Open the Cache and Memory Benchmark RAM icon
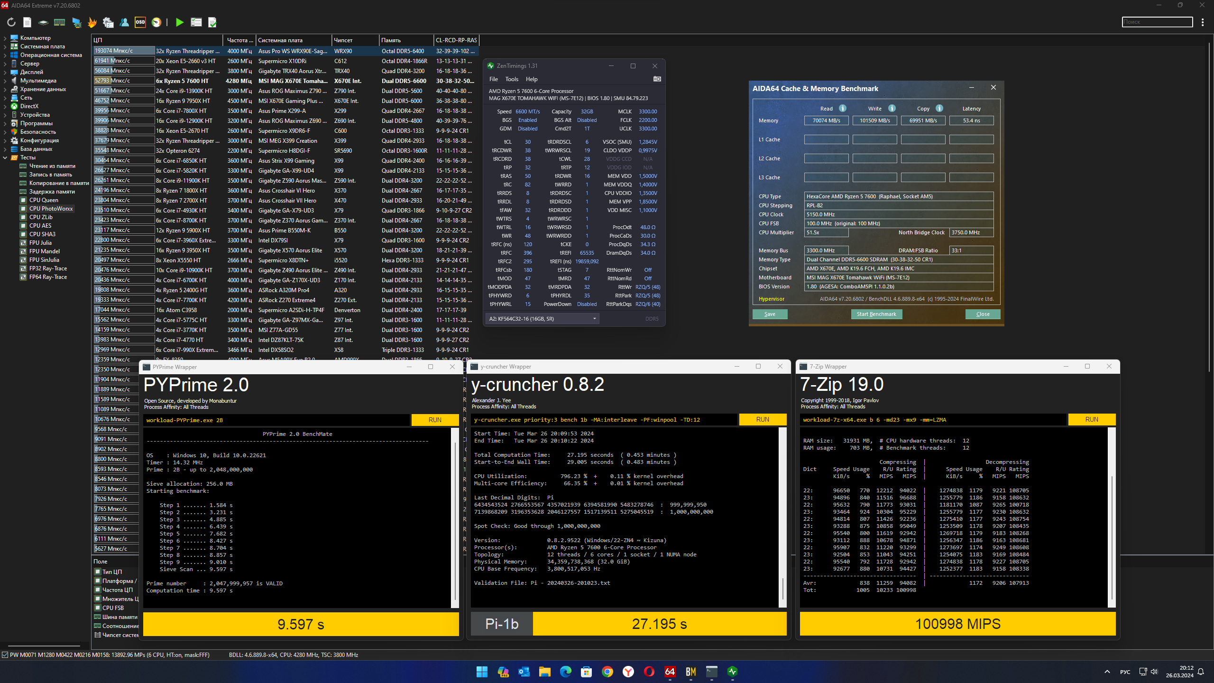 pyautogui.click(x=59, y=22)
